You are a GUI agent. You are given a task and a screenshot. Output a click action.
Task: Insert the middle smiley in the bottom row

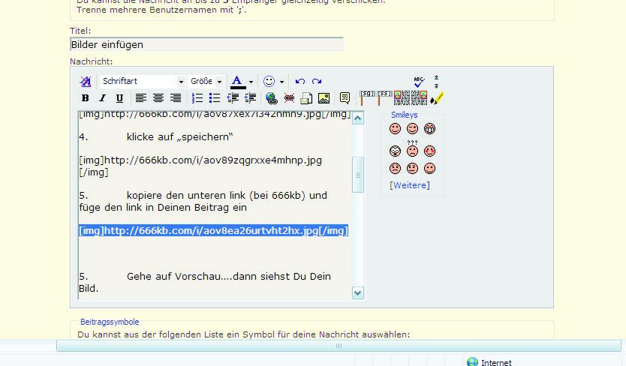tap(412, 169)
